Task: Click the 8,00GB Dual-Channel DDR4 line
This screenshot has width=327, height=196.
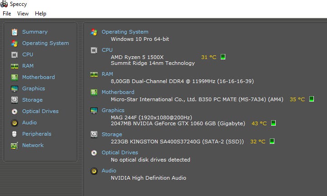Action: pyautogui.click(x=182, y=81)
